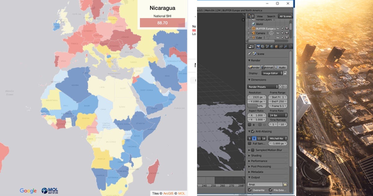373x196 pixels.
Task: Open the ArcGIS attribution link
Action: pos(168,193)
